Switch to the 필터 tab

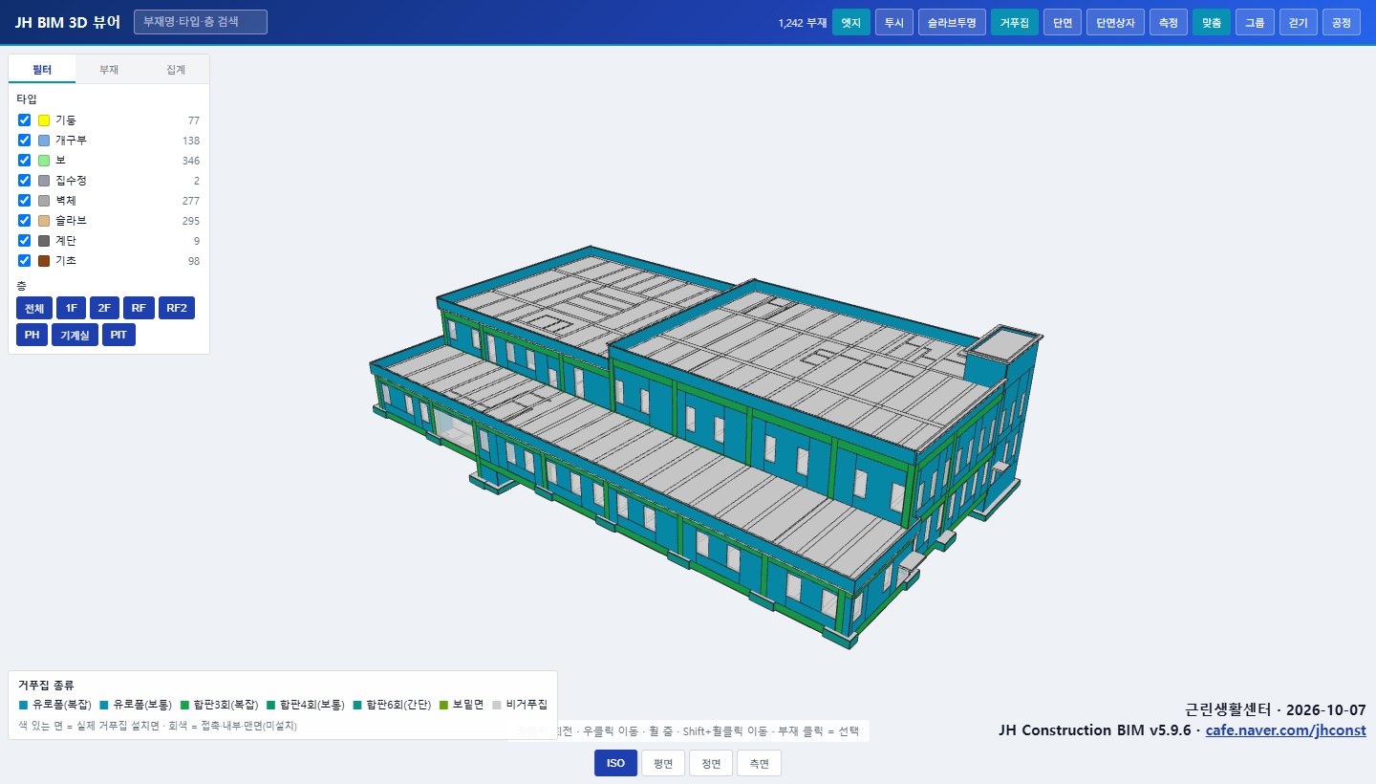point(42,70)
